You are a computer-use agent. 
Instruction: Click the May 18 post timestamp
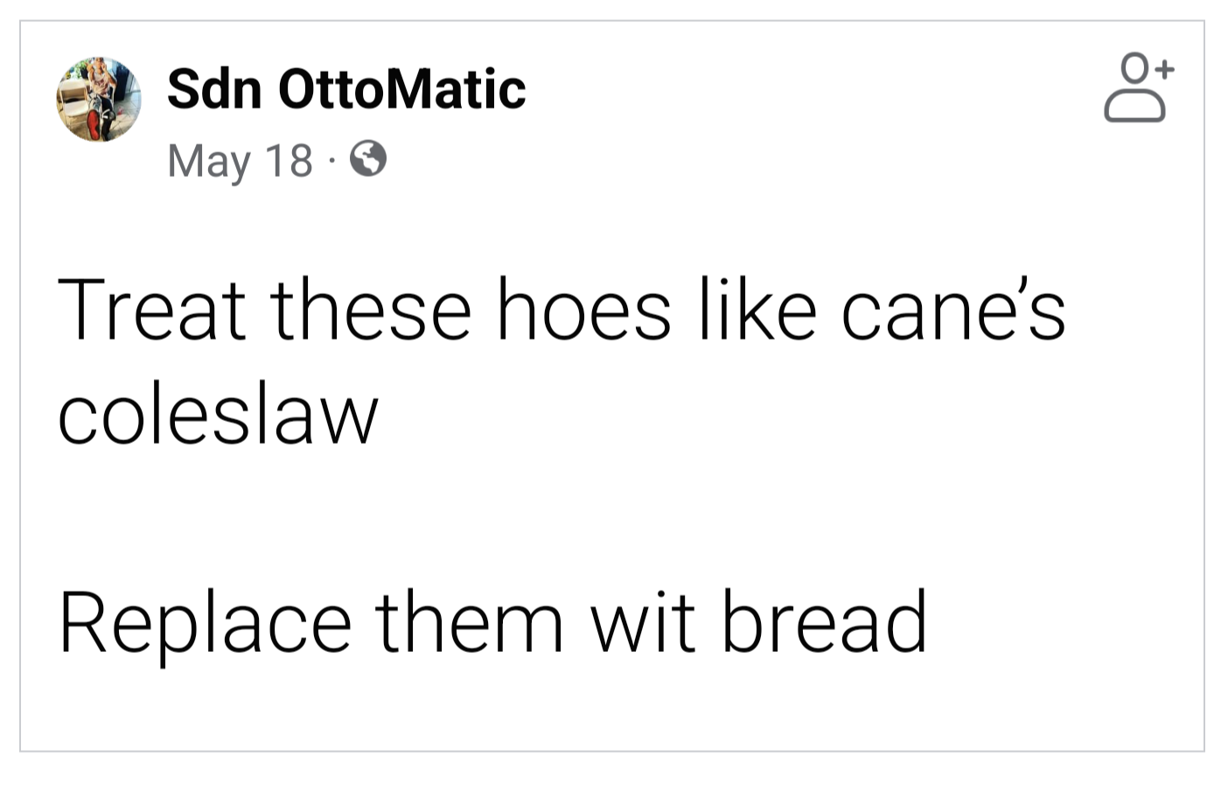click(240, 160)
